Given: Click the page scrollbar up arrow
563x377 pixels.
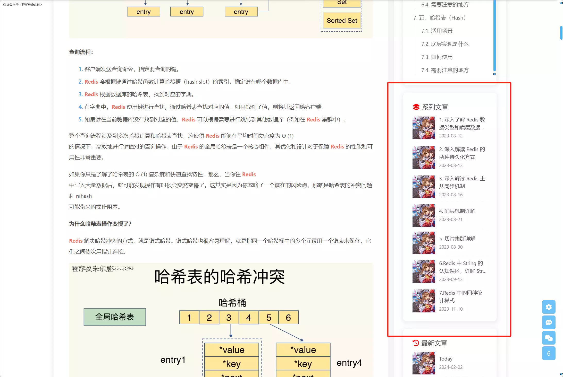Looking at the screenshot, I should [x=561, y=2].
